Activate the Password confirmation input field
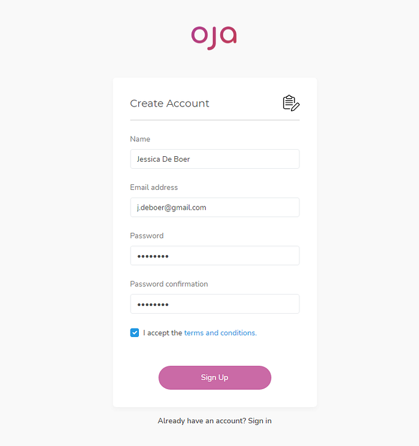The image size is (419, 446). click(214, 304)
